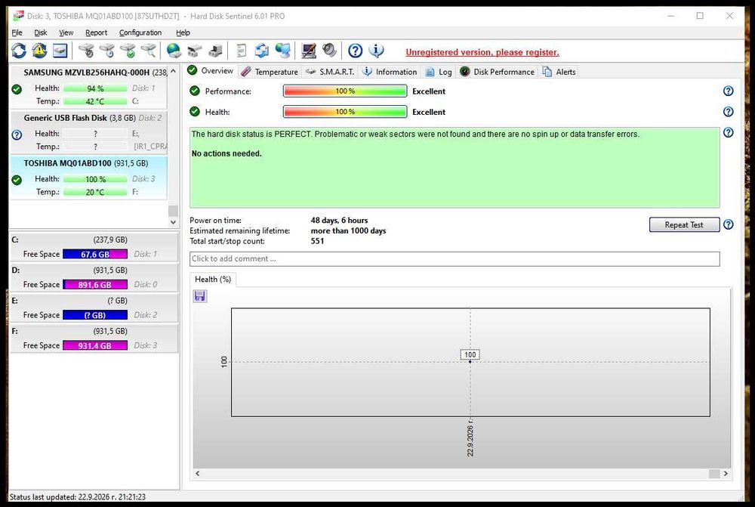Open the Disk menu

tap(41, 32)
